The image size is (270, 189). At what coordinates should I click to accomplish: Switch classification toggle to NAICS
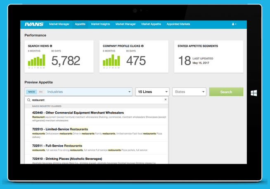coord(31,92)
